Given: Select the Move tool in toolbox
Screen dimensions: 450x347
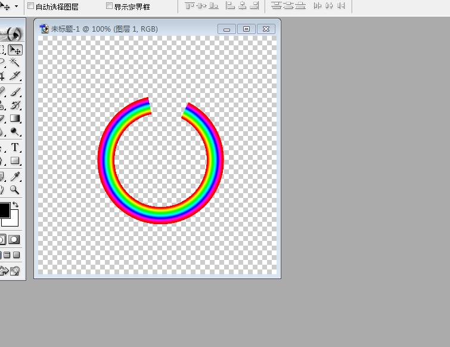Looking at the screenshot, I should 15,50.
